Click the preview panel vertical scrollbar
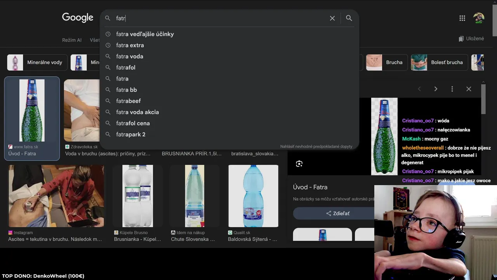 (x=483, y=99)
